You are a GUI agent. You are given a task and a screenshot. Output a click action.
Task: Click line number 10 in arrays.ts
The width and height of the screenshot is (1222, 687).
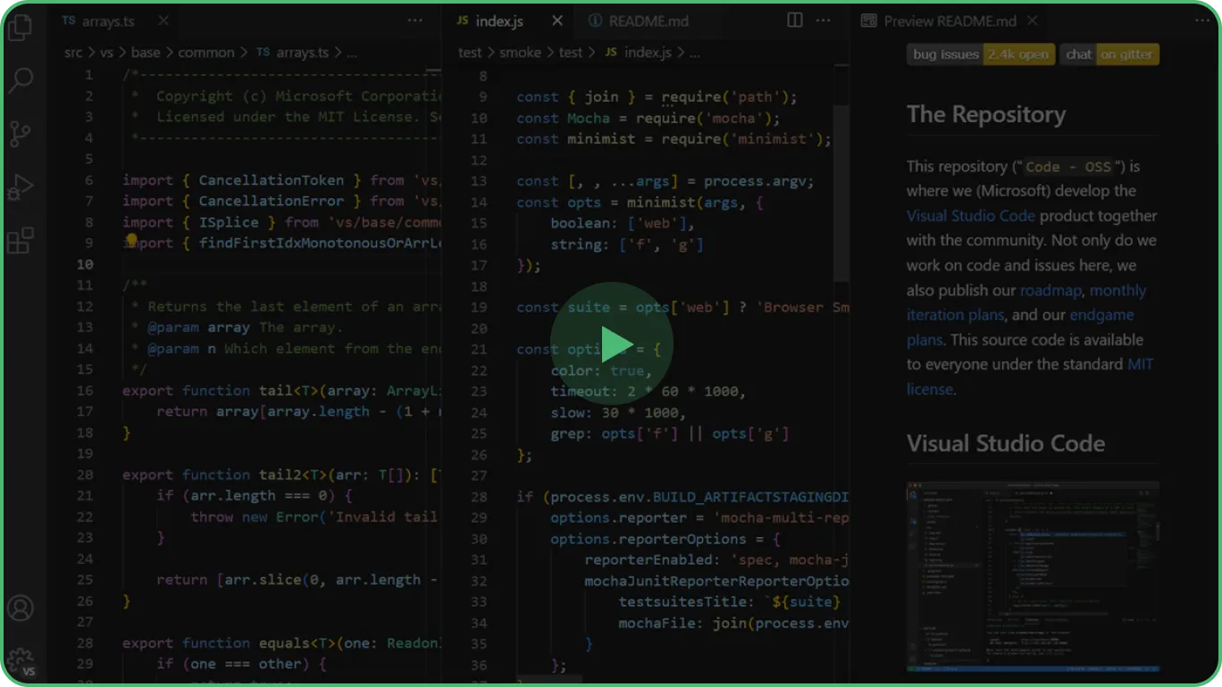pos(85,264)
